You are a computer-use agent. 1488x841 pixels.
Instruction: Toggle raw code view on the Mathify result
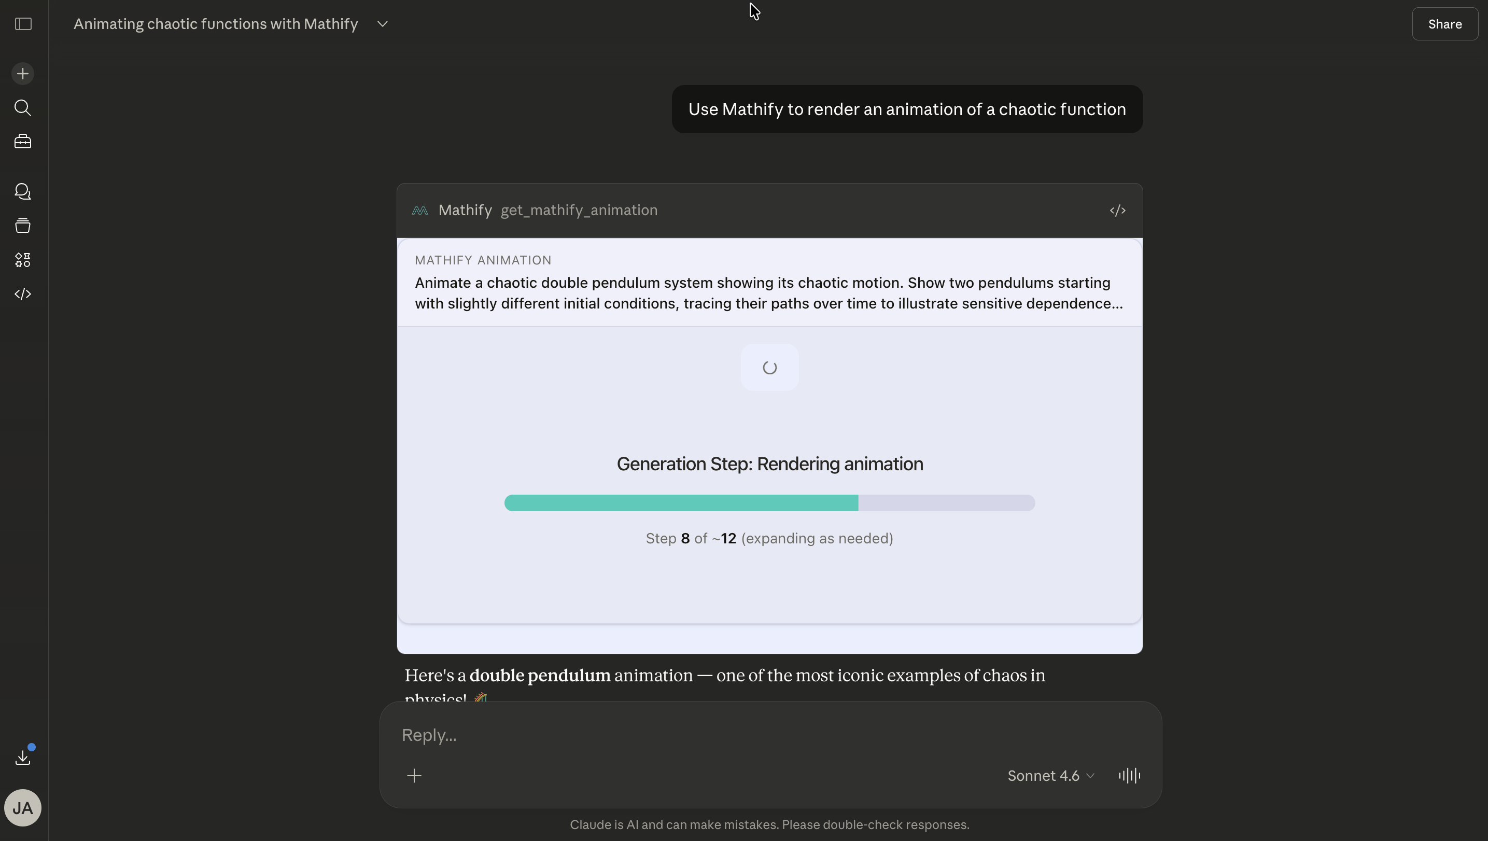pos(1118,211)
